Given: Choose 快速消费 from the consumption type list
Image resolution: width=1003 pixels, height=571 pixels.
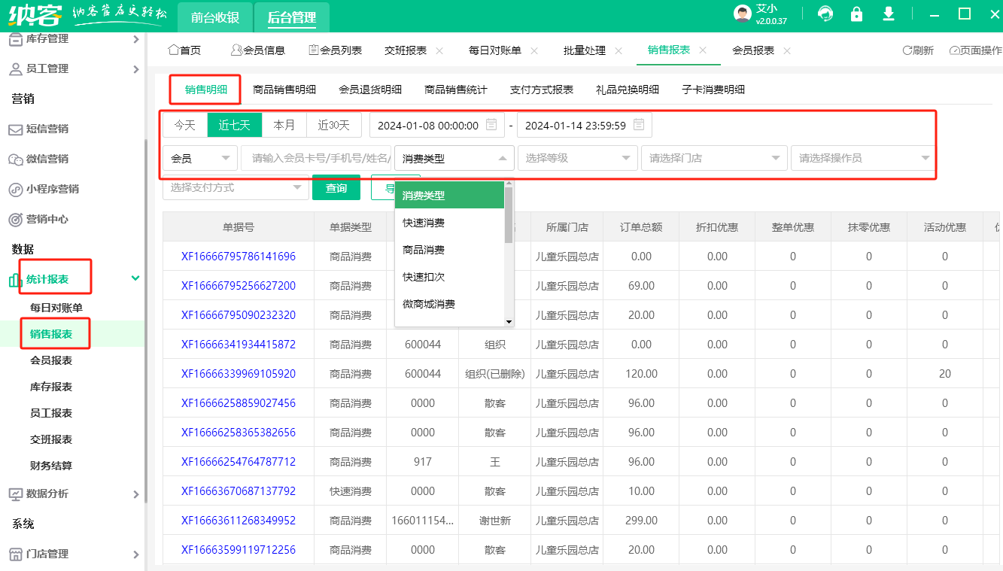Looking at the screenshot, I should [x=424, y=223].
